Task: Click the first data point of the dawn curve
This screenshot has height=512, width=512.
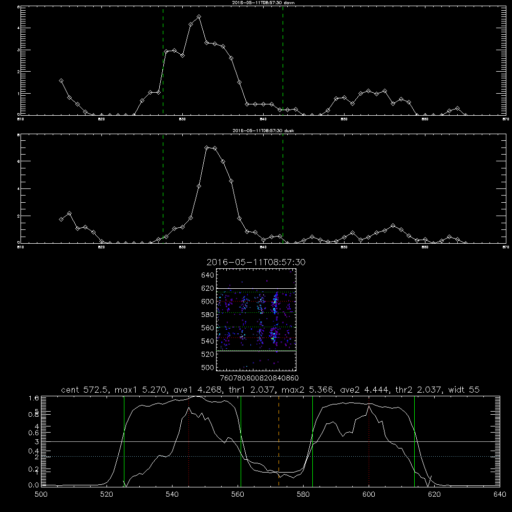Action: [61, 81]
